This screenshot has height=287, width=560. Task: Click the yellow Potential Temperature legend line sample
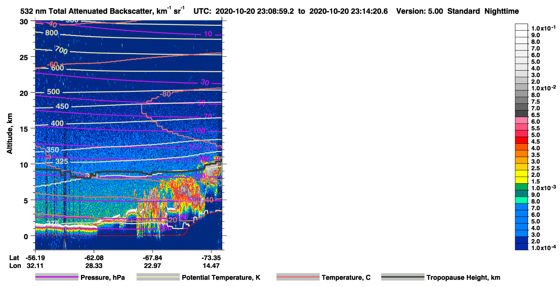pos(158,277)
